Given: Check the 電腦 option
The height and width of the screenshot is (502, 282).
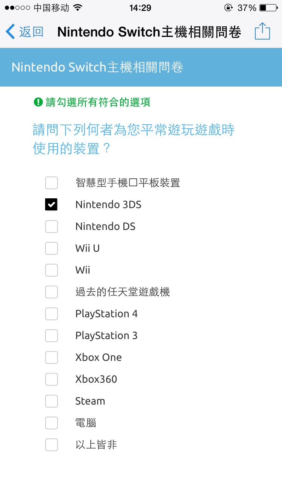Looking at the screenshot, I should point(52,423).
